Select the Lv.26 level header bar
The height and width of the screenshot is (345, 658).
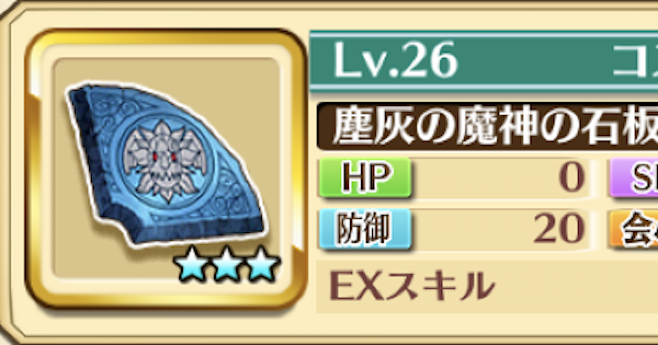(x=484, y=61)
